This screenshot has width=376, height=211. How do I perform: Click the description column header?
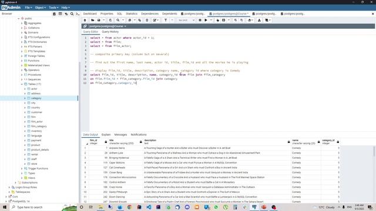[x=217, y=142]
